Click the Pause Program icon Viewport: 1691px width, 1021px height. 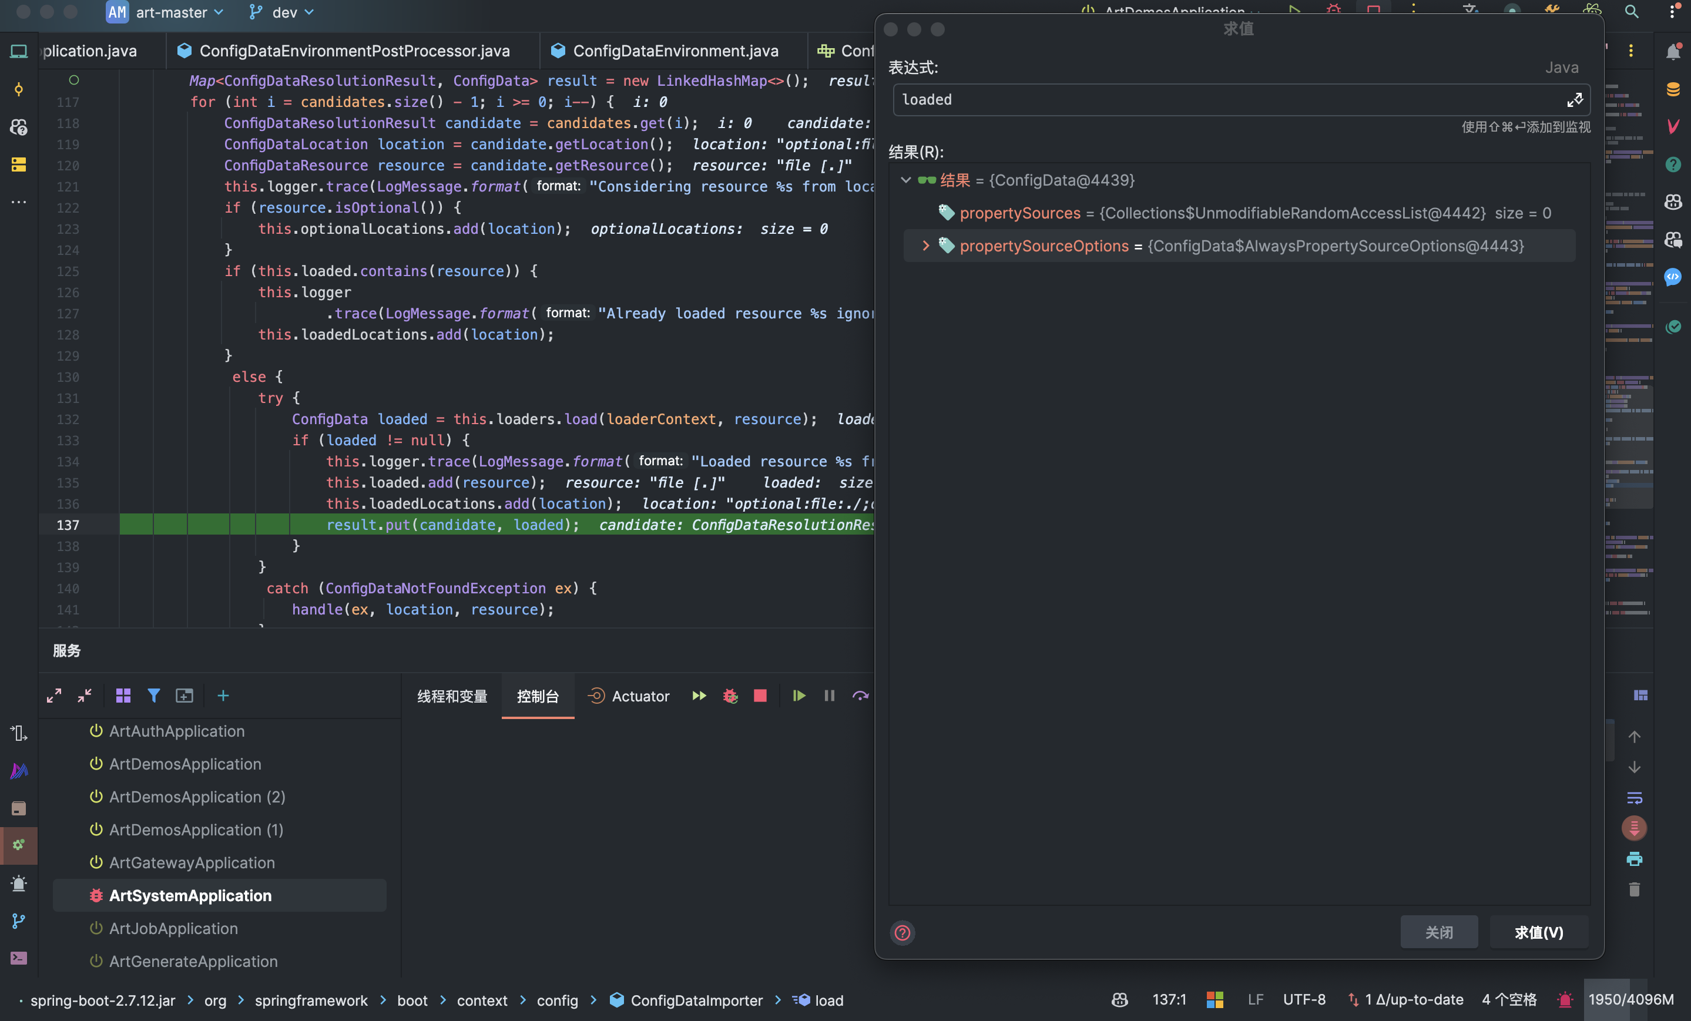pos(829,696)
